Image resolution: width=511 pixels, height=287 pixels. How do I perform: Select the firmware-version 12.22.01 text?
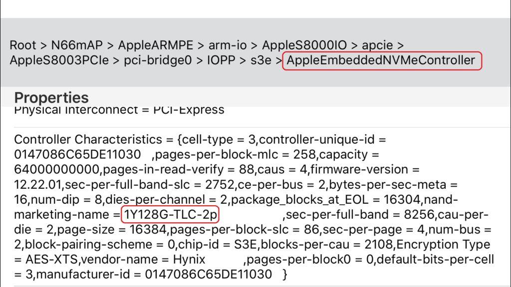pos(37,185)
